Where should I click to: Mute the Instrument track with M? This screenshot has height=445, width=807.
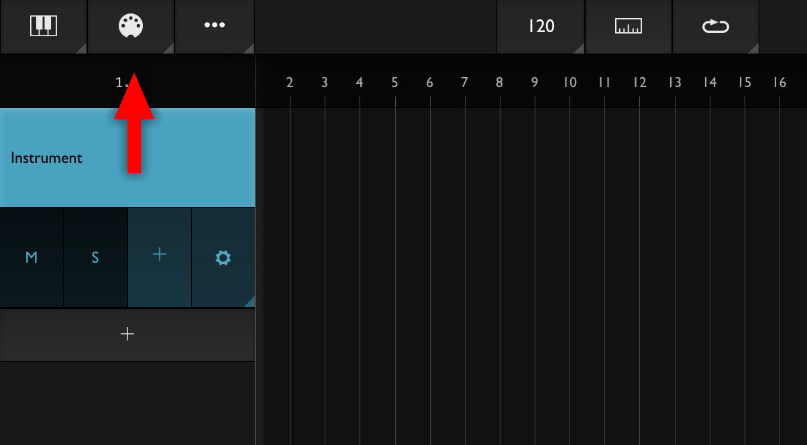[32, 257]
